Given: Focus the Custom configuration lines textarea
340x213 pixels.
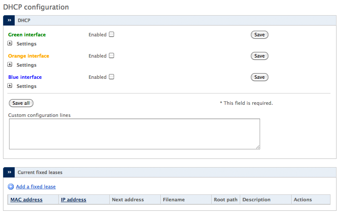Looking at the screenshot, I should pyautogui.click(x=134, y=134).
